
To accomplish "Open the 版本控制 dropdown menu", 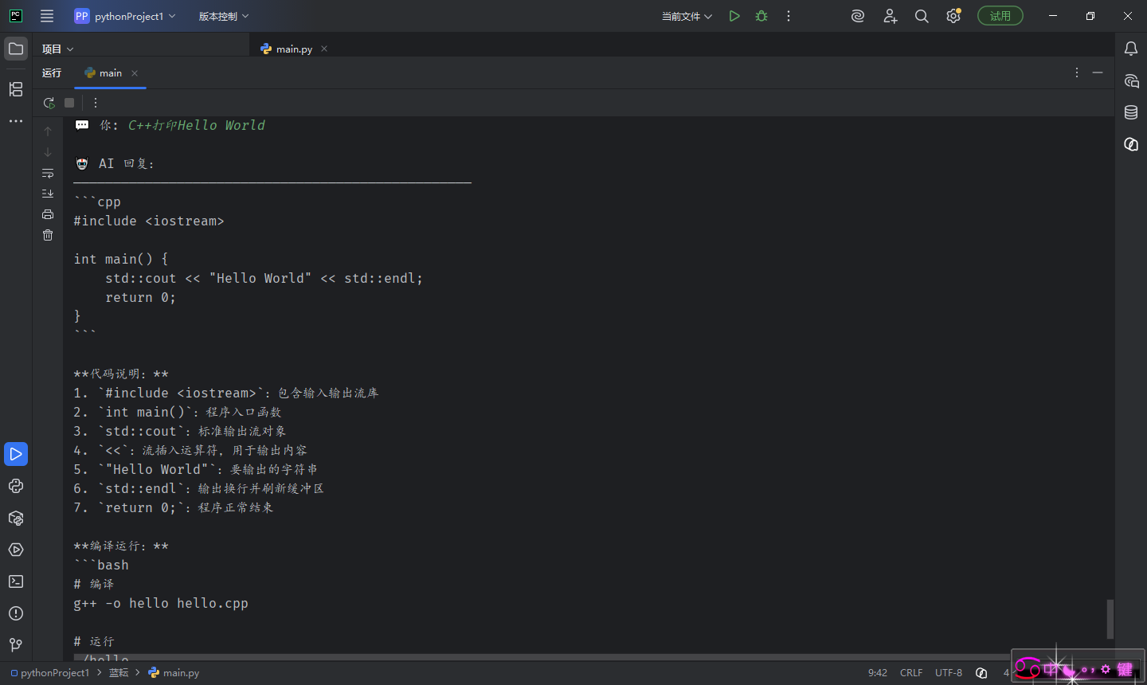I will tap(224, 16).
